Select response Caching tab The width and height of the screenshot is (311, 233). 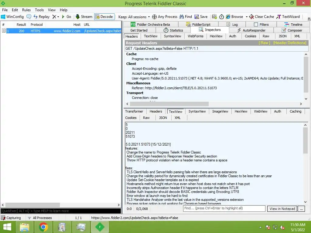[295, 111]
